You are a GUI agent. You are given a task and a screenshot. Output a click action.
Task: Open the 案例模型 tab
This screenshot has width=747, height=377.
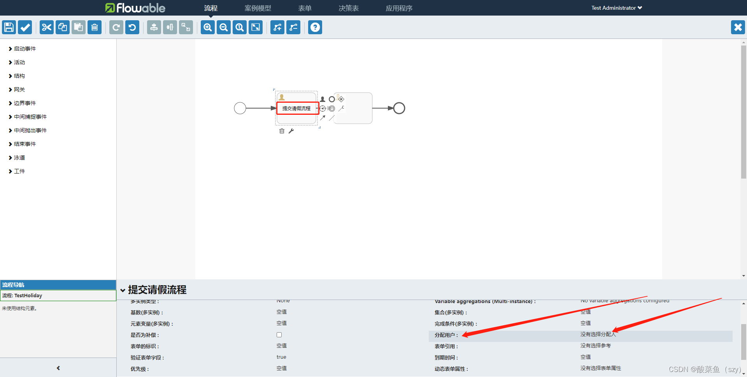258,8
